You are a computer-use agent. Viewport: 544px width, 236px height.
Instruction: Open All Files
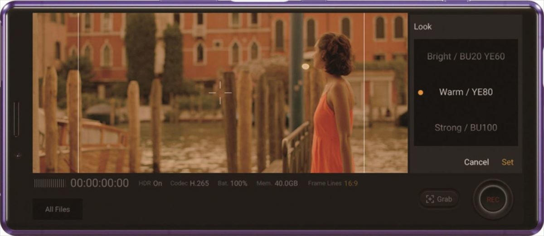click(x=57, y=209)
